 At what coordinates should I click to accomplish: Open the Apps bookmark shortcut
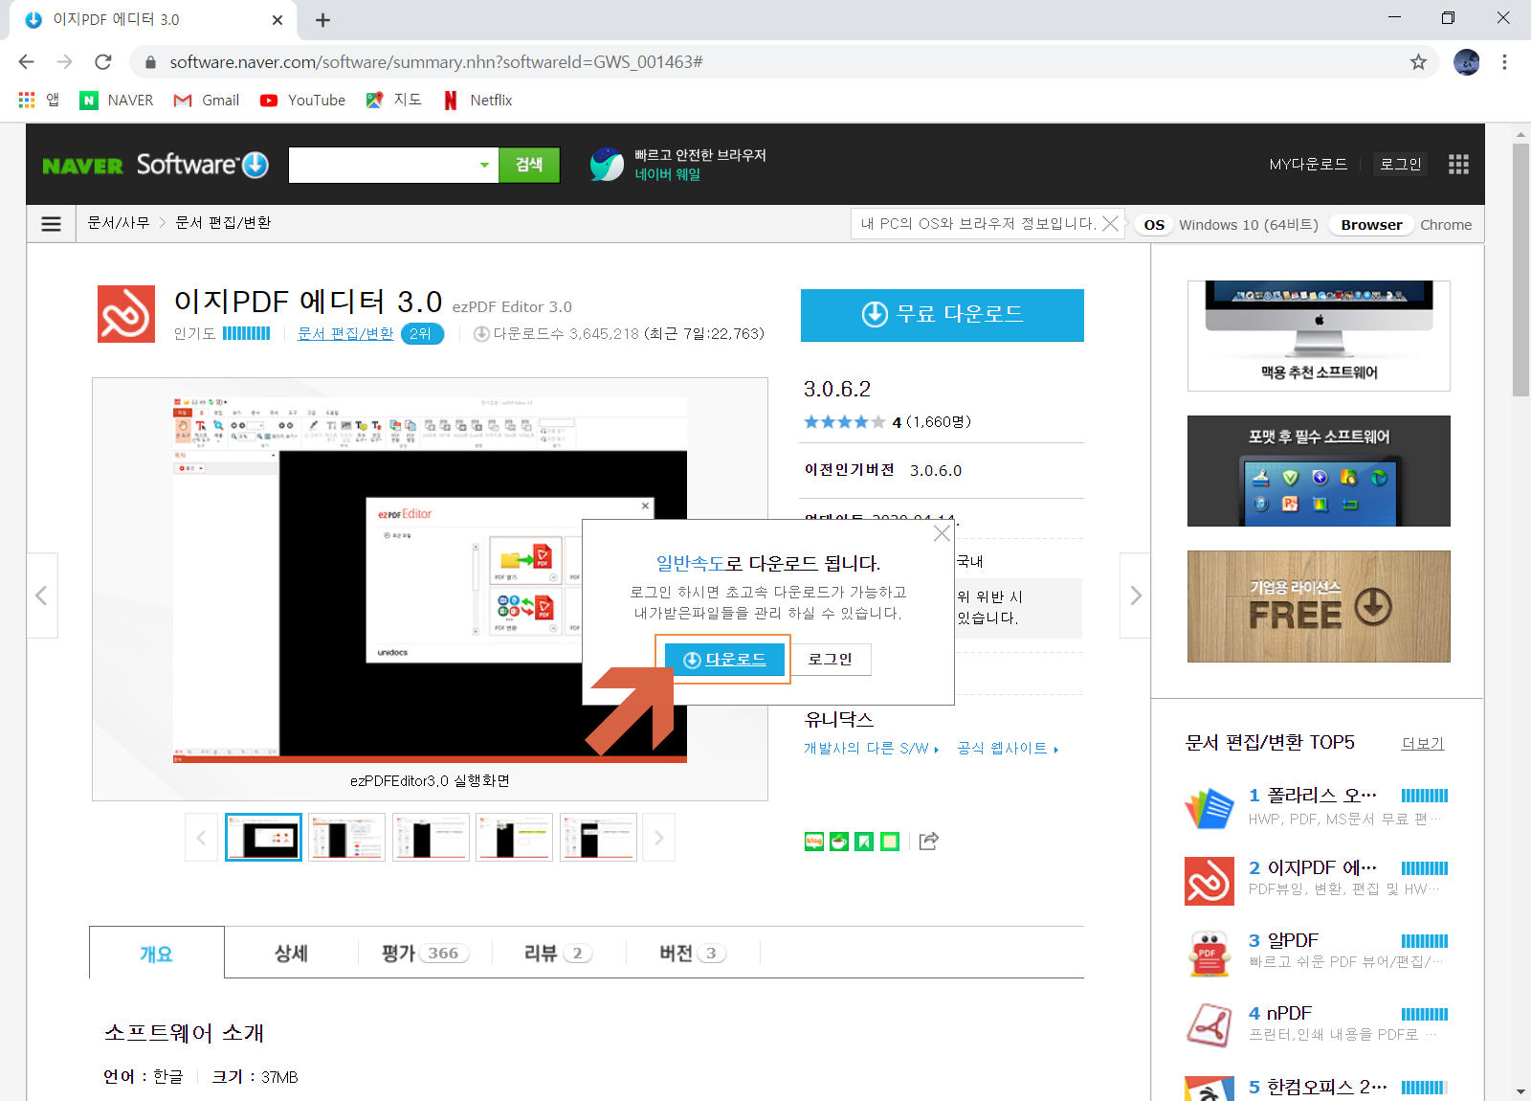[x=39, y=100]
